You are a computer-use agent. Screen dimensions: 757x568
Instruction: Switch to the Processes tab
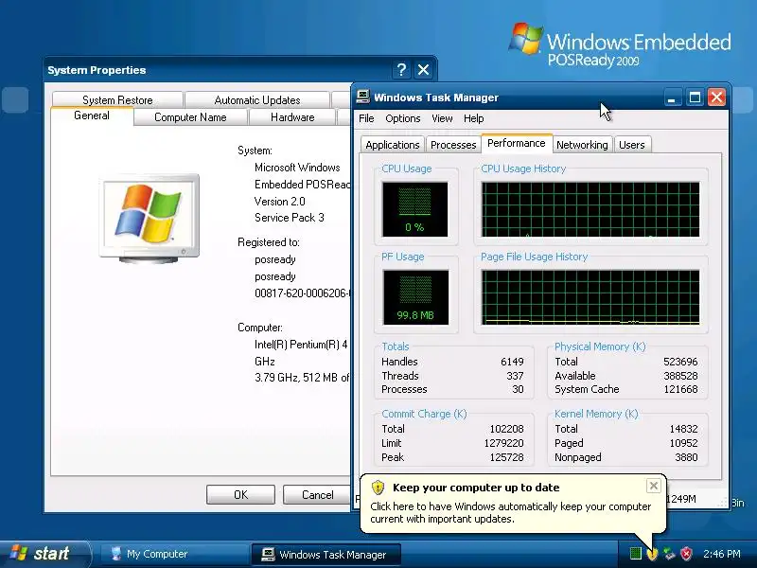[453, 145]
